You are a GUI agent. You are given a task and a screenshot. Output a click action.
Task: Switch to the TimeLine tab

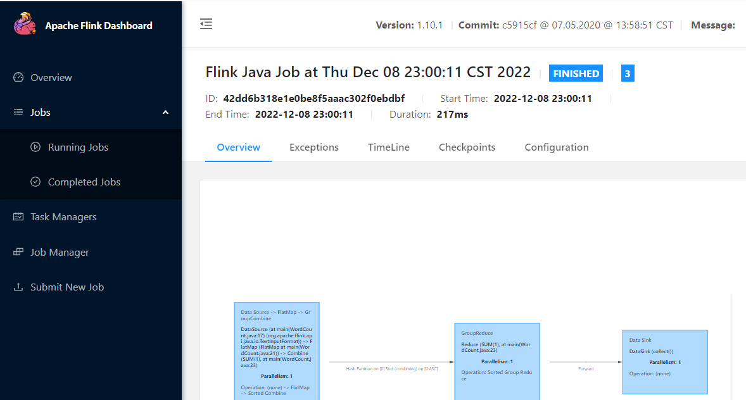[389, 147]
